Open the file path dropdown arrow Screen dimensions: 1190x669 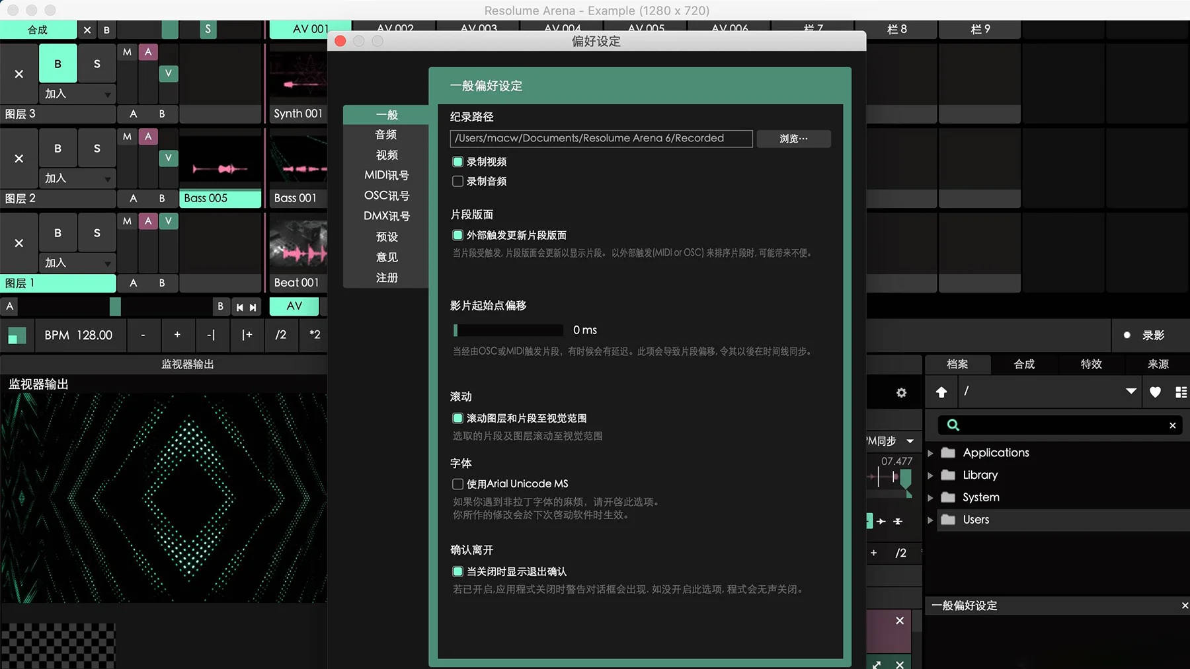pos(1131,392)
